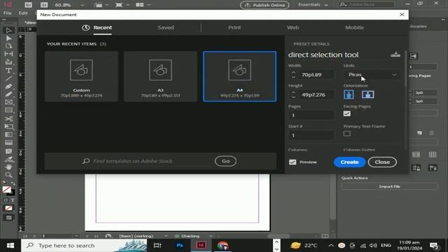Switch to the Print tab
Image resolution: width=448 pixels, height=252 pixels.
(234, 27)
